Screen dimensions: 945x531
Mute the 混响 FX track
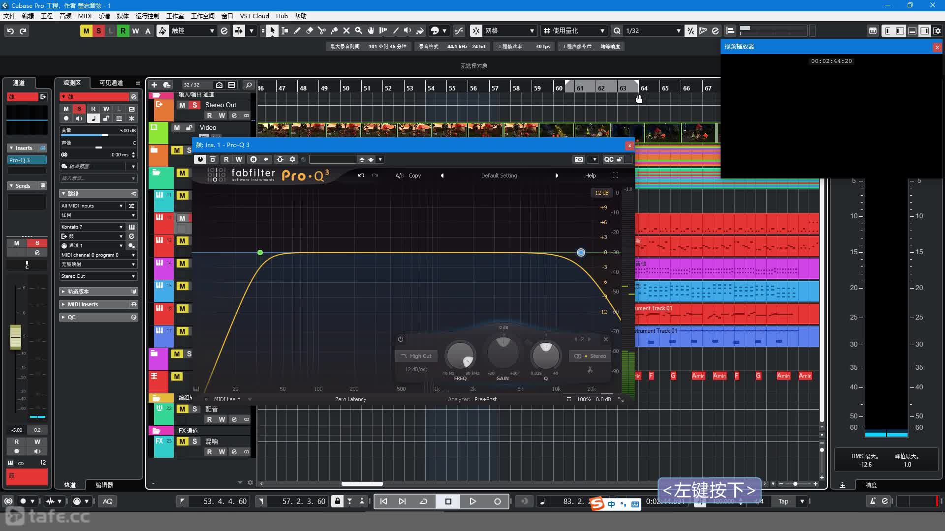pos(182,442)
